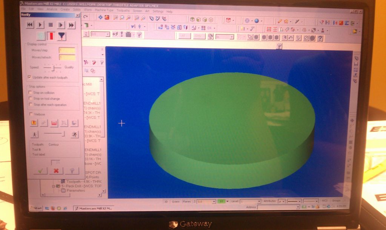This screenshot has width=386, height=230.
Task: Rewind verification to start in Verify
Action: point(30,25)
